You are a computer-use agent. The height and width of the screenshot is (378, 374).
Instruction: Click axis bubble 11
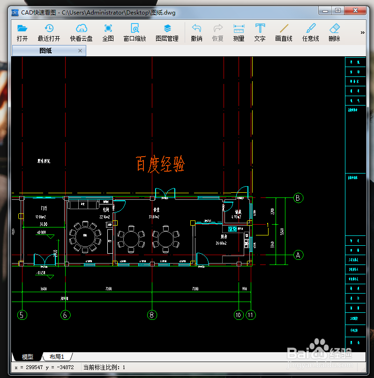click(x=251, y=315)
